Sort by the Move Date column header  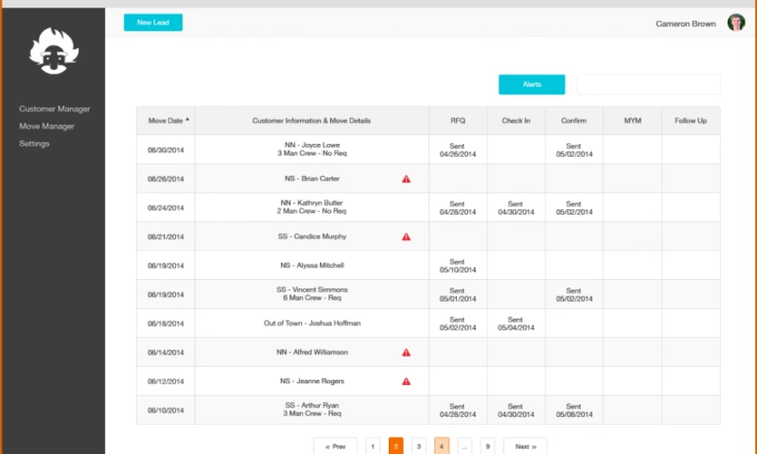167,121
